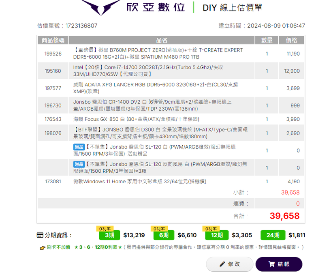Screen dimensions: 316x279
Task: Click the 商品條碼 column header
Action: coord(53,40)
